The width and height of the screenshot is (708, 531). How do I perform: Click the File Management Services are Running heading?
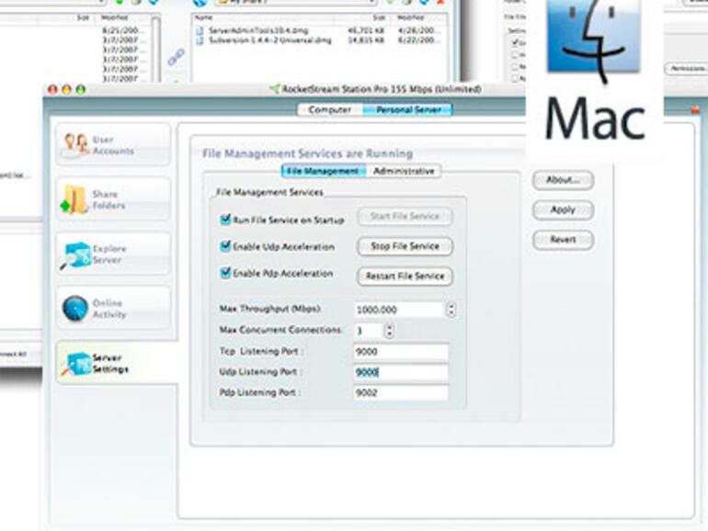coord(307,153)
